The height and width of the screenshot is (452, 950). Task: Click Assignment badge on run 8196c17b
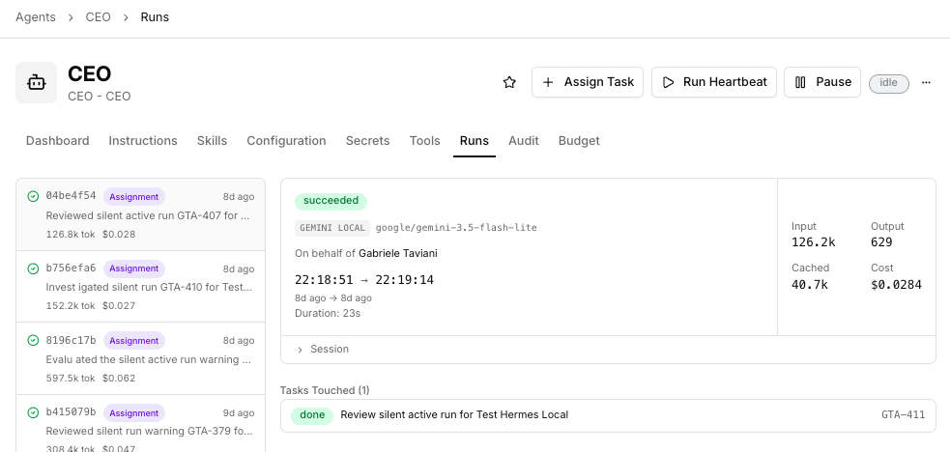pyautogui.click(x=134, y=341)
